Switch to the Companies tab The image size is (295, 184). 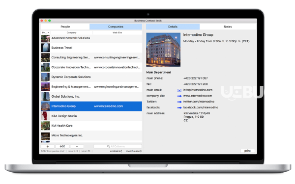pos(116,26)
